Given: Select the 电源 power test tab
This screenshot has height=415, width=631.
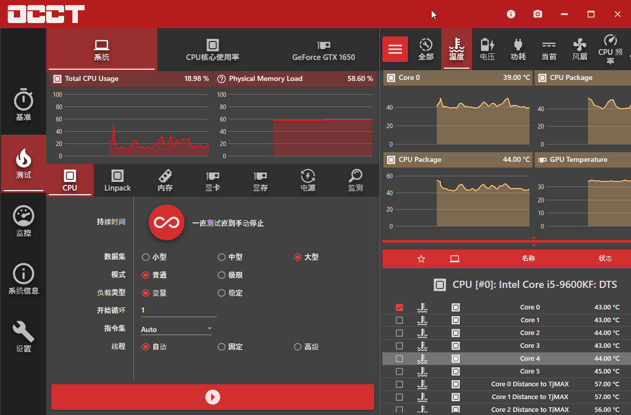Looking at the screenshot, I should click(308, 180).
